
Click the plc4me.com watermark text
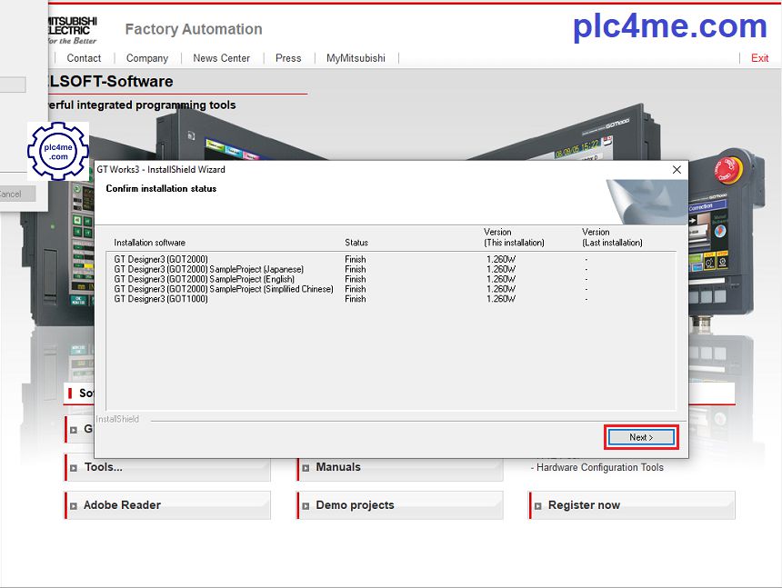coord(669,26)
